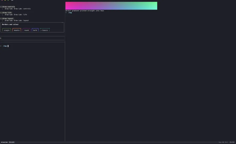Screen dimensions: 236x144
Task: Click the "single" border box
Action: point(7,30)
